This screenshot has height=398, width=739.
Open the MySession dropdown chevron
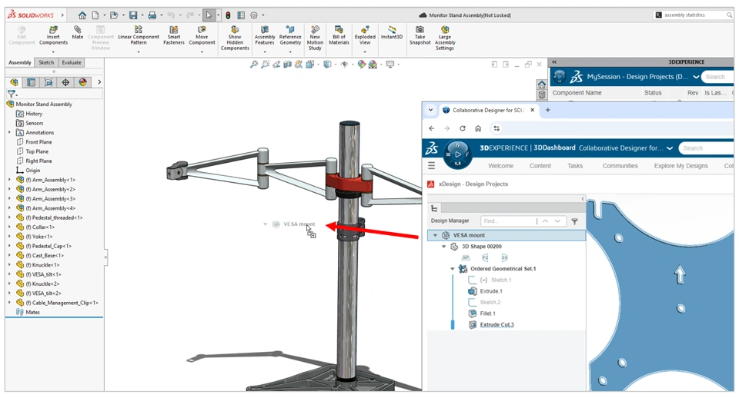point(696,77)
